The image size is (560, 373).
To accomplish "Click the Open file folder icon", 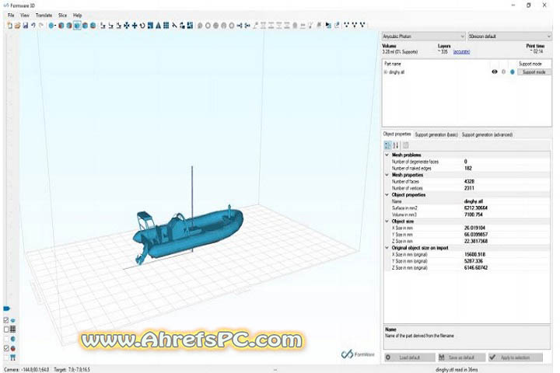I will [17, 26].
